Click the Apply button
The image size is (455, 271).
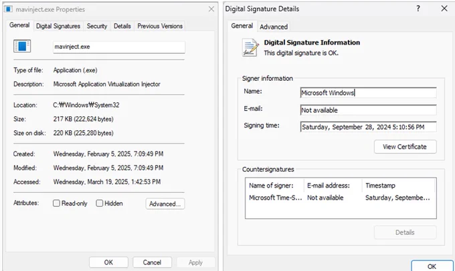(x=195, y=262)
